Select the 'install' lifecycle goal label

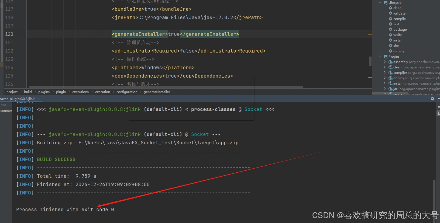(x=398, y=40)
